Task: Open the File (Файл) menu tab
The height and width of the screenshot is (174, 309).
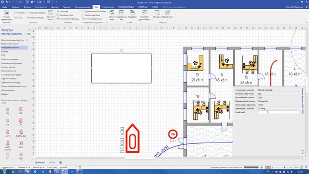Action: [4, 7]
